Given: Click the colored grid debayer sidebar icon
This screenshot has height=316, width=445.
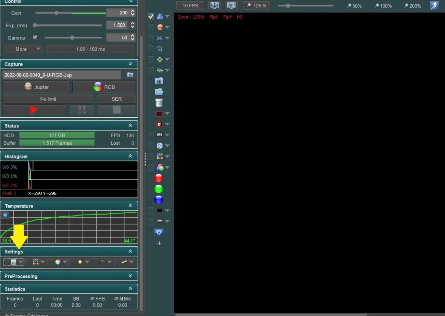Looking at the screenshot, I should click(x=160, y=157).
